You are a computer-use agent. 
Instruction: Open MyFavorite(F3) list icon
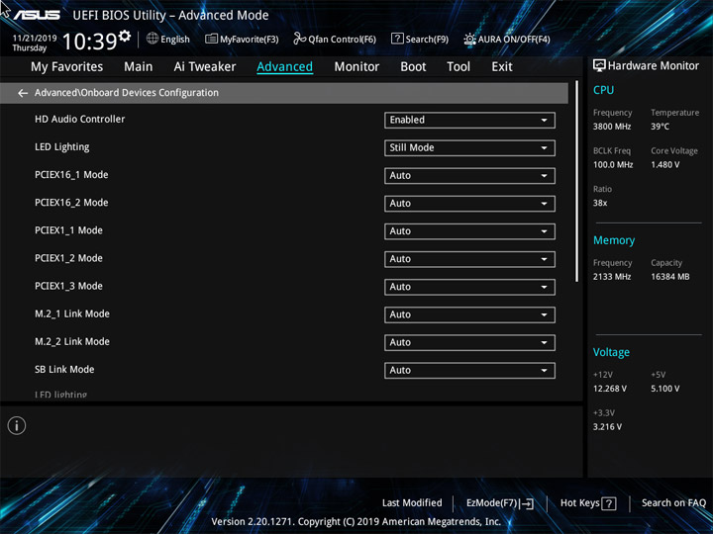tap(211, 39)
